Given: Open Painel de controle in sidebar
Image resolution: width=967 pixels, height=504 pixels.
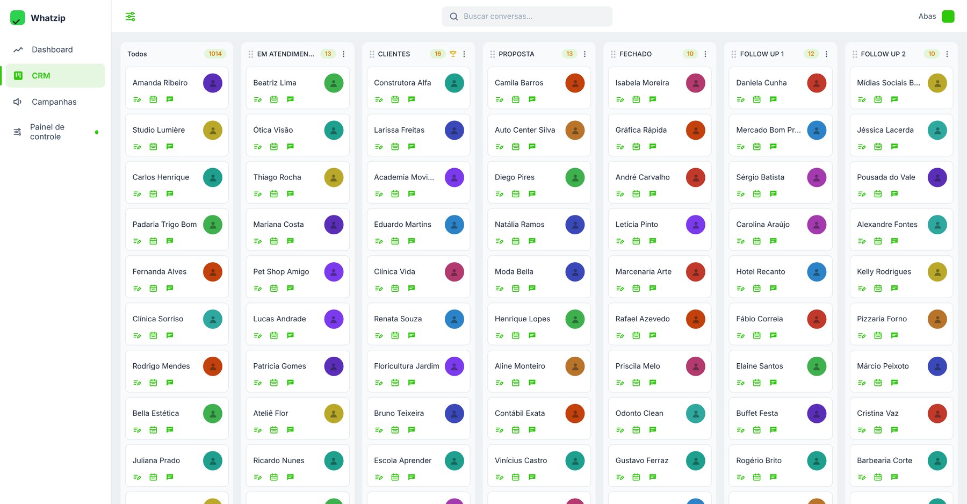Looking at the screenshot, I should click(55, 132).
